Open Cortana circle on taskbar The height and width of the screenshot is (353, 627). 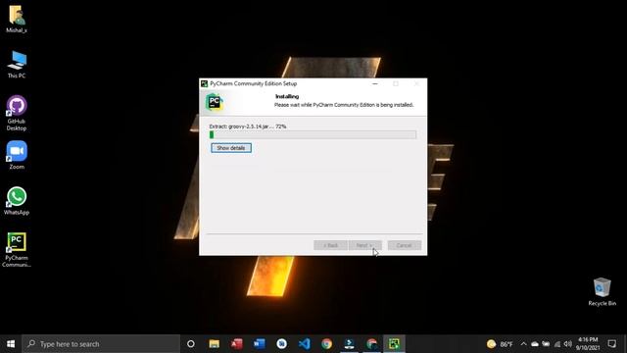(x=191, y=344)
